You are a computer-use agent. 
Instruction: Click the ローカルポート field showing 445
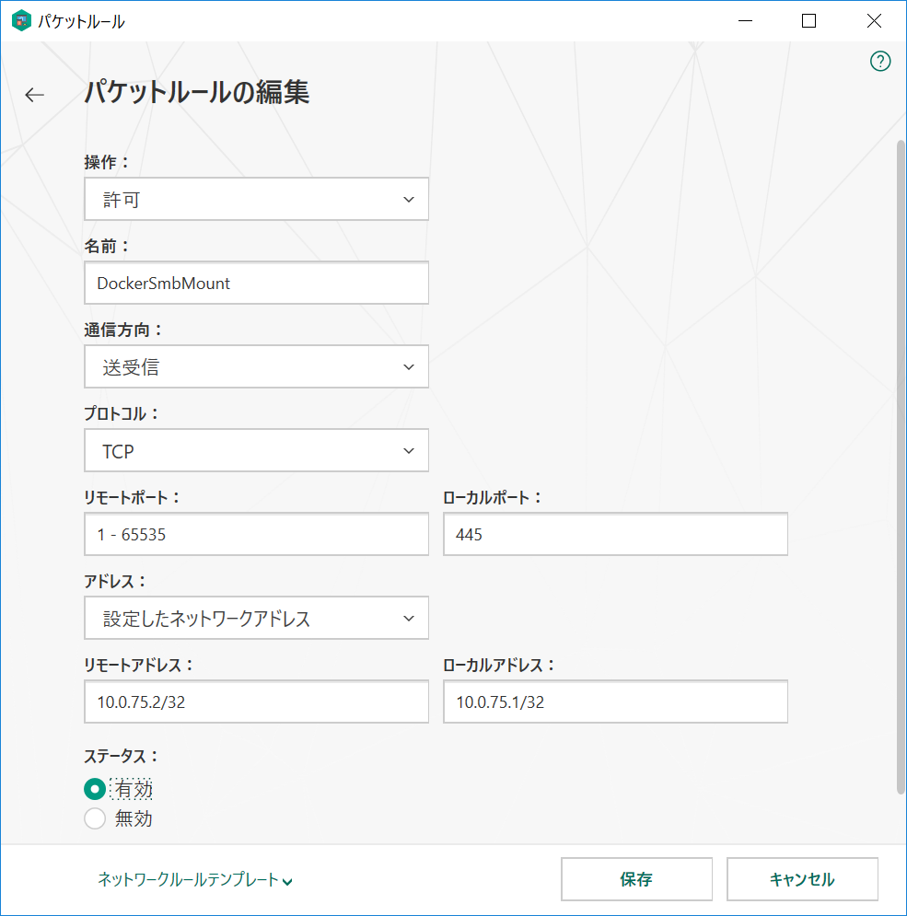[615, 534]
